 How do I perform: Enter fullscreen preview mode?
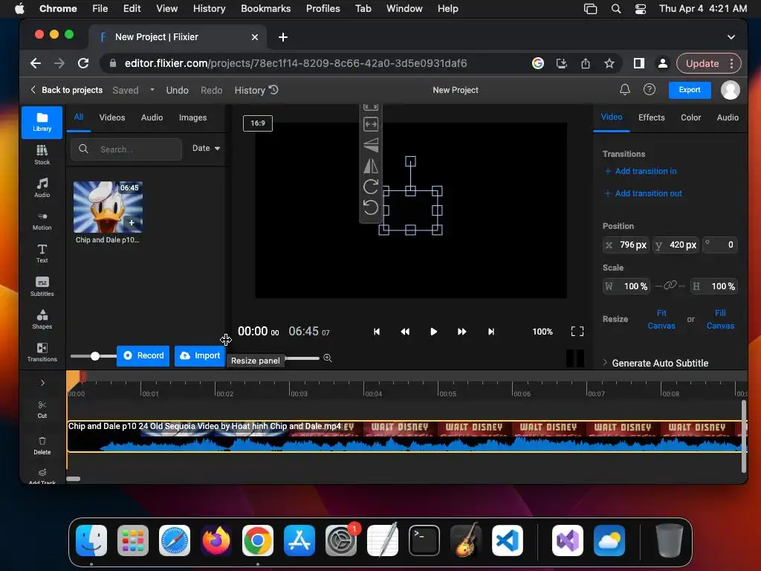pyautogui.click(x=577, y=332)
